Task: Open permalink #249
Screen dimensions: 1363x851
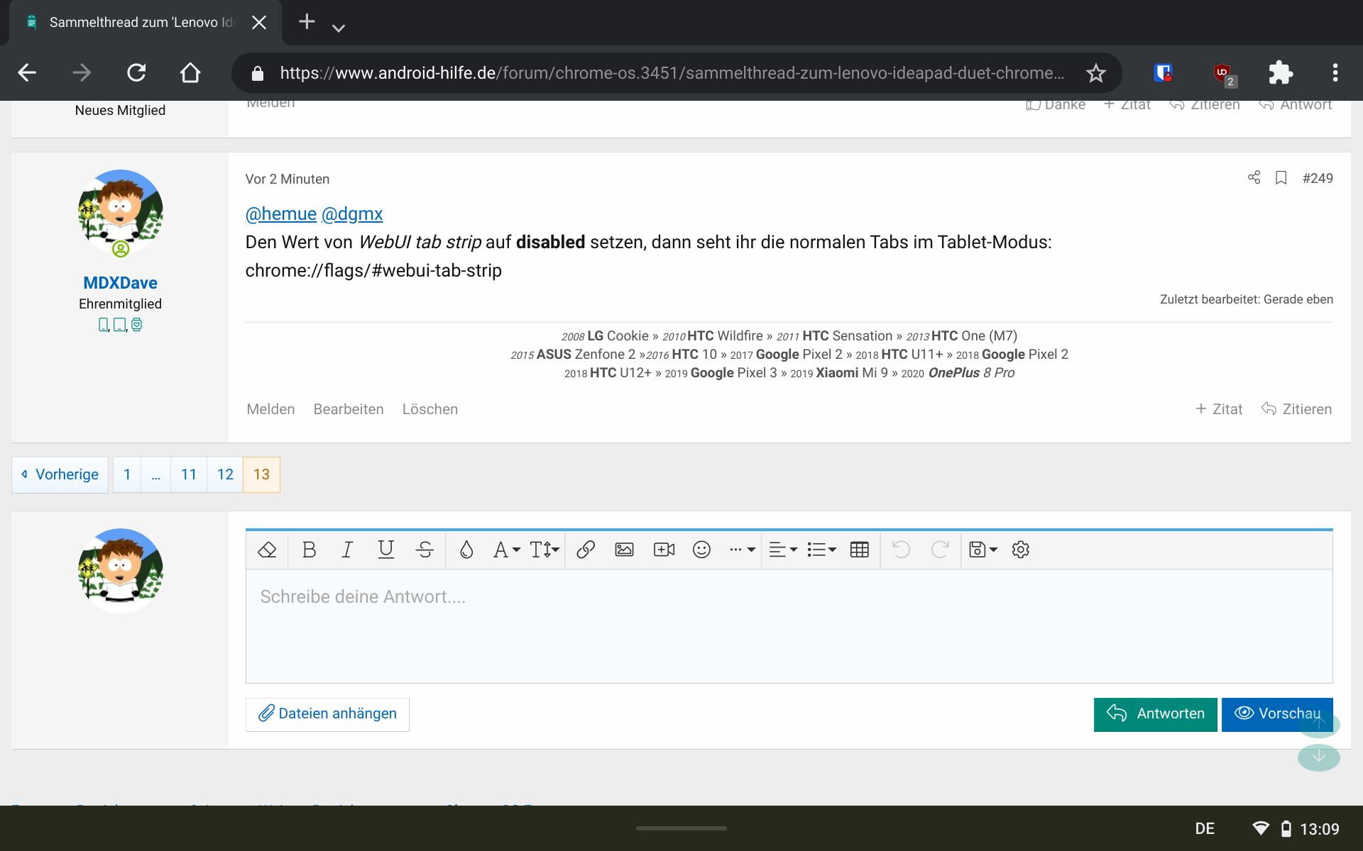Action: click(1318, 178)
